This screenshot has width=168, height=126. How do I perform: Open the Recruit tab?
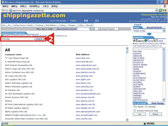(89, 25)
